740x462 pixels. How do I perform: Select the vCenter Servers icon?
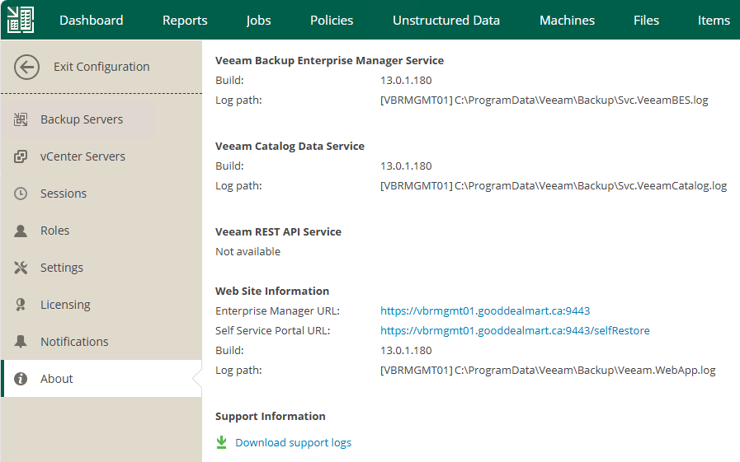(21, 156)
